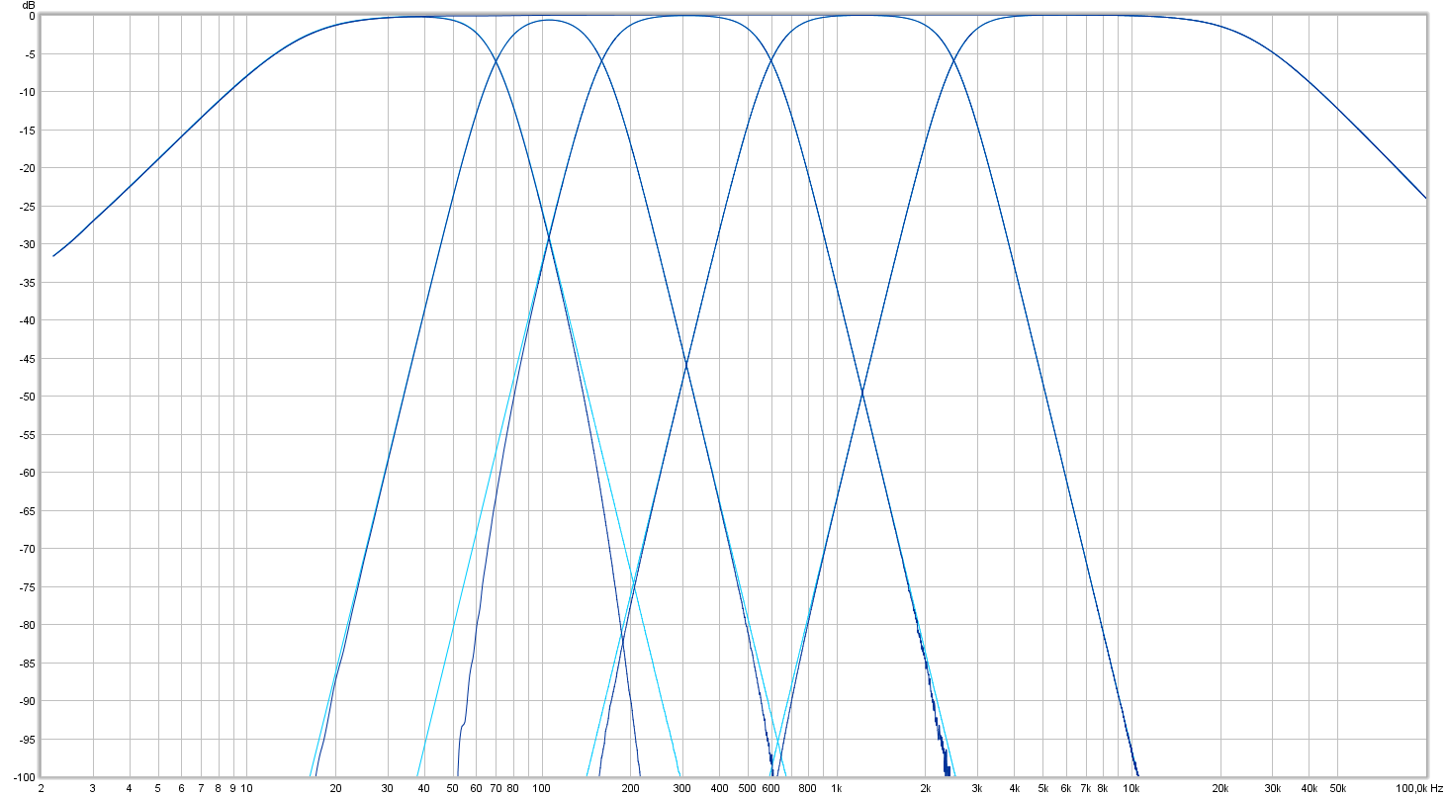The height and width of the screenshot is (798, 1446).
Task: Click the "50k" frequency axis value
Action: 1337,789
